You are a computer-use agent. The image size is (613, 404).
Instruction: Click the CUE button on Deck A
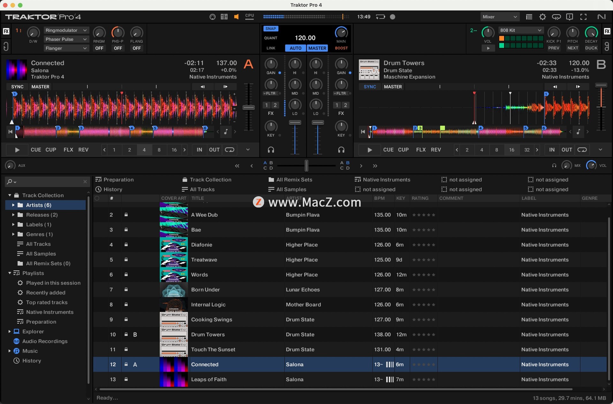point(36,150)
